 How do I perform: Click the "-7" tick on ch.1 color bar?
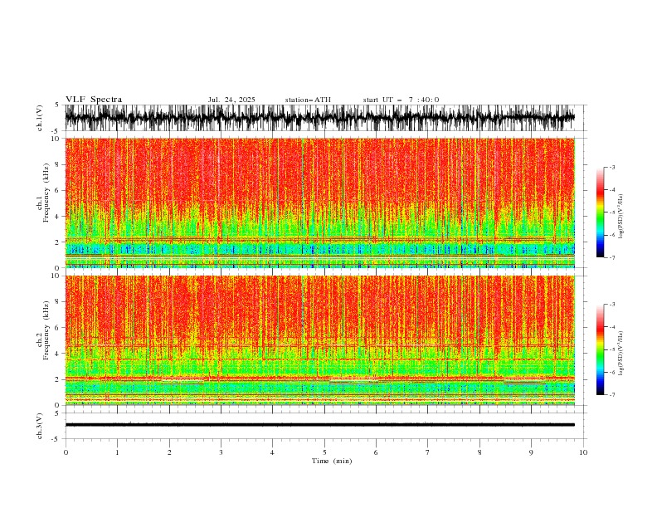(612, 257)
